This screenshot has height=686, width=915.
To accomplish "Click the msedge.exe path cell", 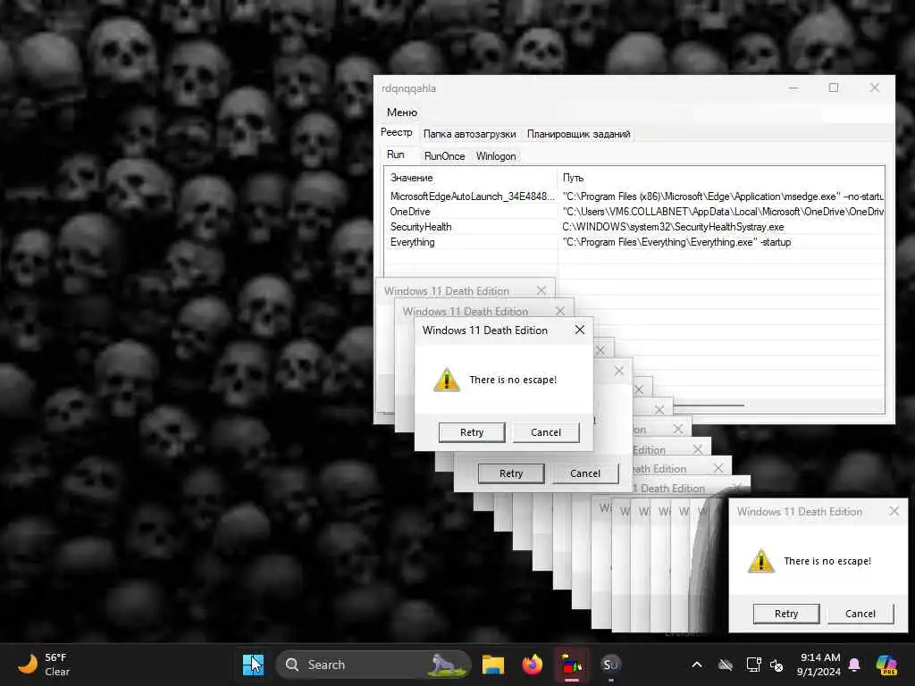I will point(722,197).
